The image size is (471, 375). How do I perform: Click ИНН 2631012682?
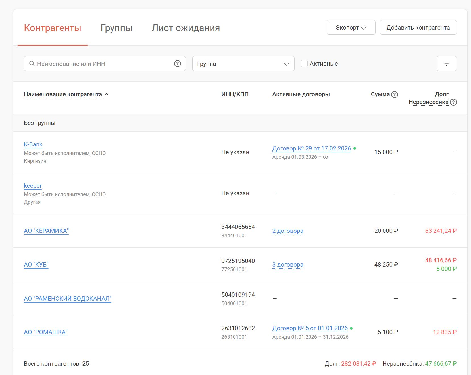point(238,328)
